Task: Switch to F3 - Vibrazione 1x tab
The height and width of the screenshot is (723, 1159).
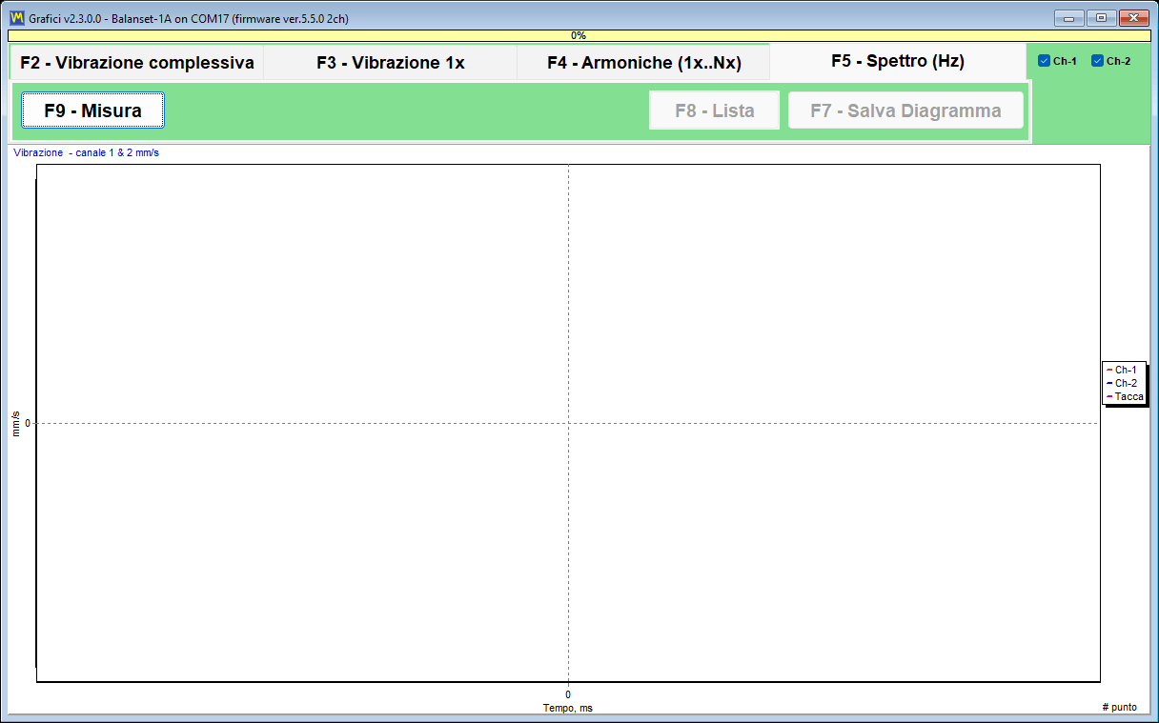Action: [390, 63]
